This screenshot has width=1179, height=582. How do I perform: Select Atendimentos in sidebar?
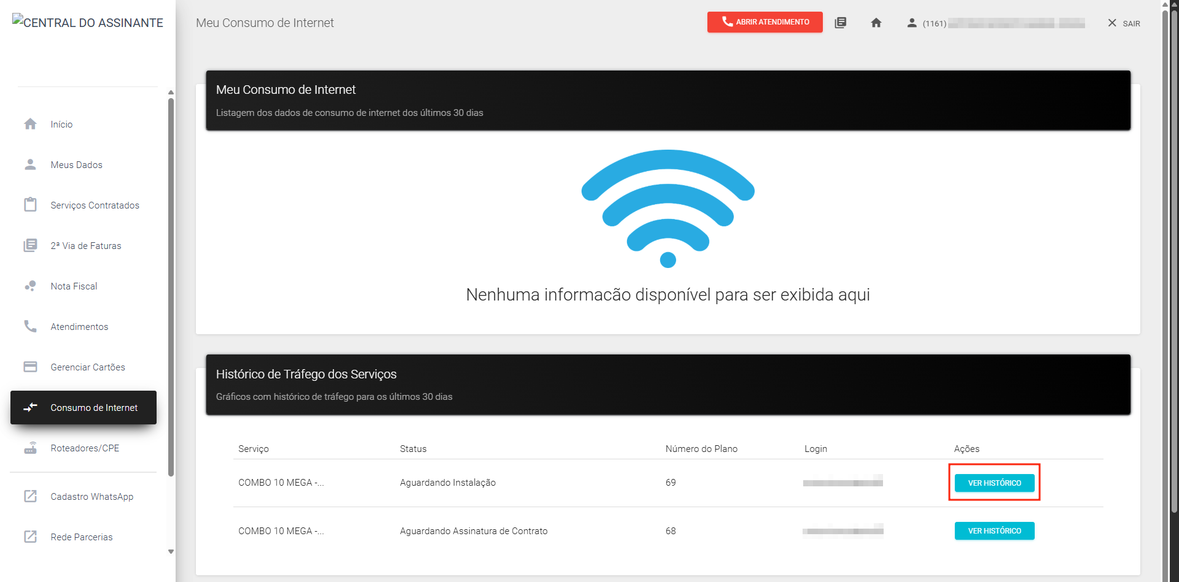coord(84,326)
